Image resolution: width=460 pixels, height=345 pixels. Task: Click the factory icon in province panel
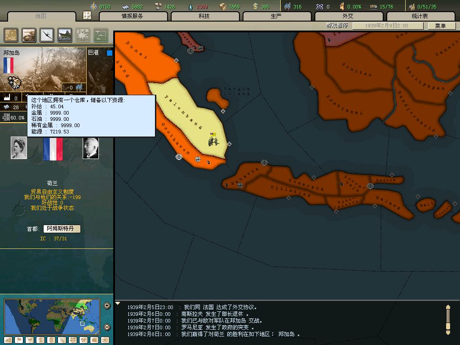tap(6, 97)
